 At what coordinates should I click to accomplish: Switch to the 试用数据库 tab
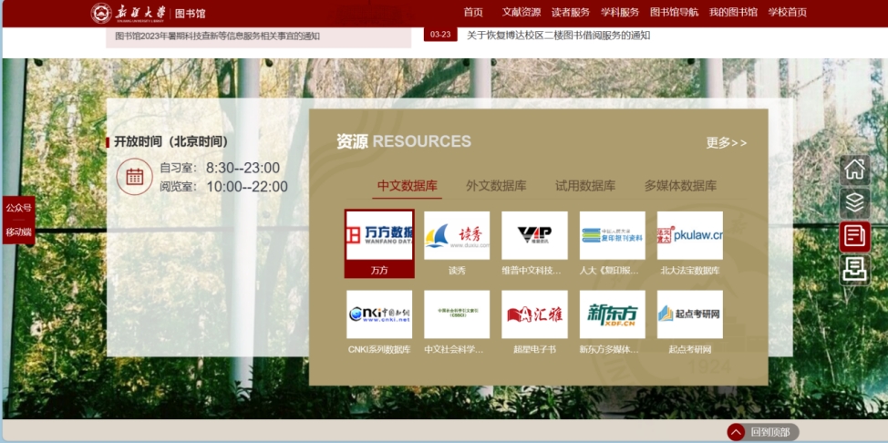585,186
